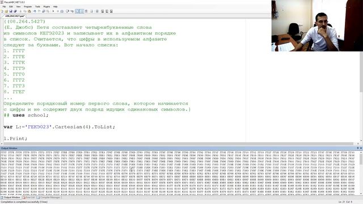The width and height of the screenshot is (363, 204).
Task: Click comment line '8. ГГЕГ'
Action: click(14, 92)
